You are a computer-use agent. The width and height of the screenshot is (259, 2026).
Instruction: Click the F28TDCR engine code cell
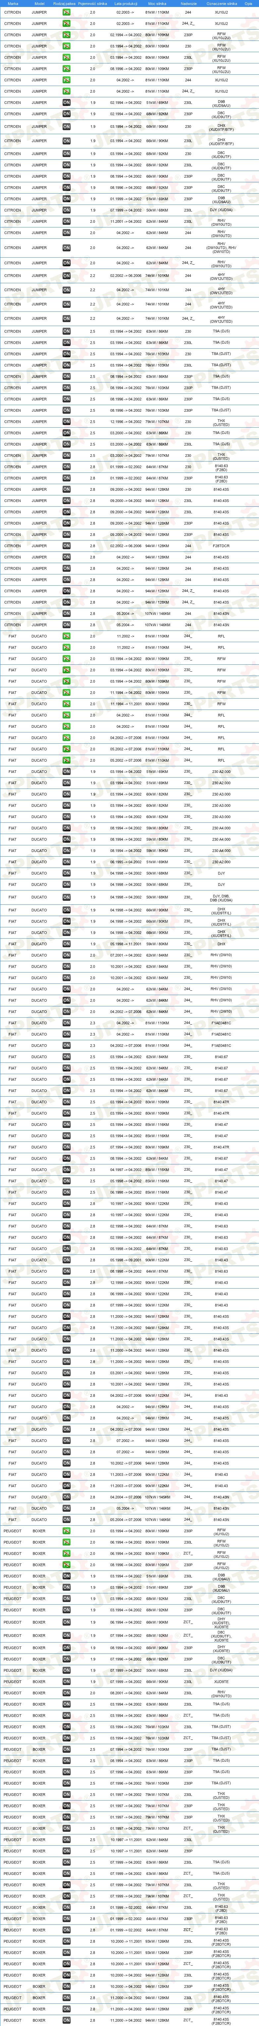[221, 546]
